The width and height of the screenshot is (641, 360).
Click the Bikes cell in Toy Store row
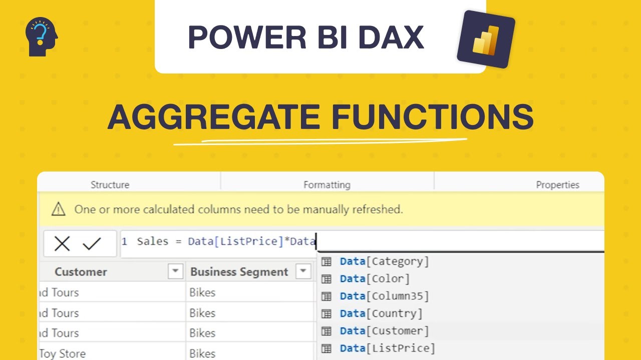pos(202,353)
